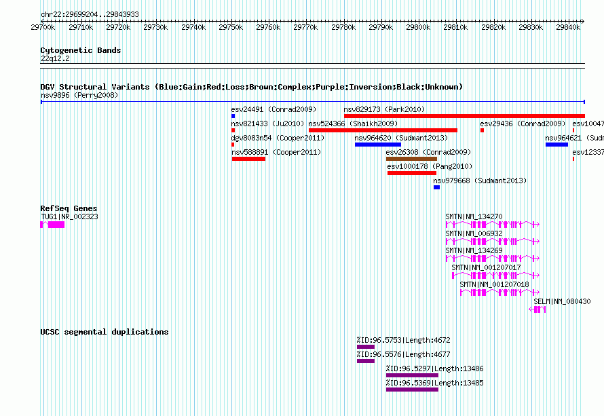Viewport: 604px width, 416px height.
Task: Click the DGV Structural Variants track title
Action: [x=252, y=87]
